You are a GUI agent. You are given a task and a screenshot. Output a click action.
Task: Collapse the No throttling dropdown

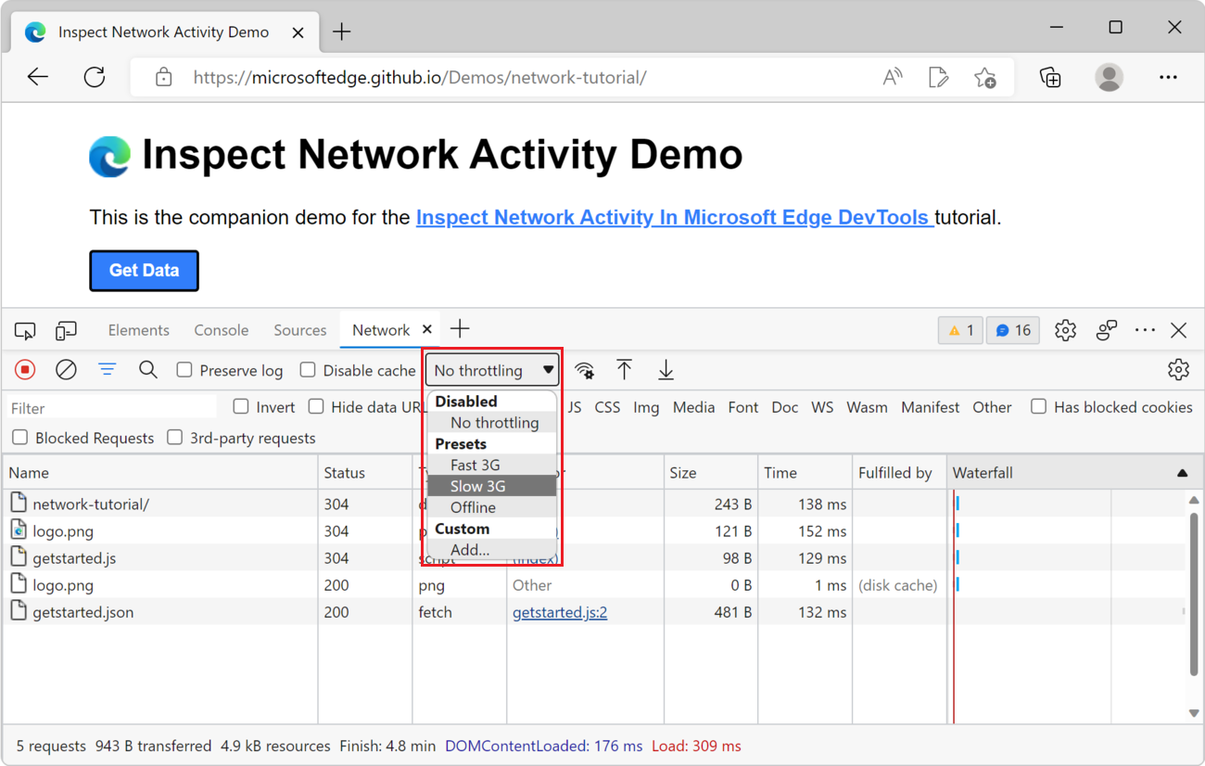(493, 370)
